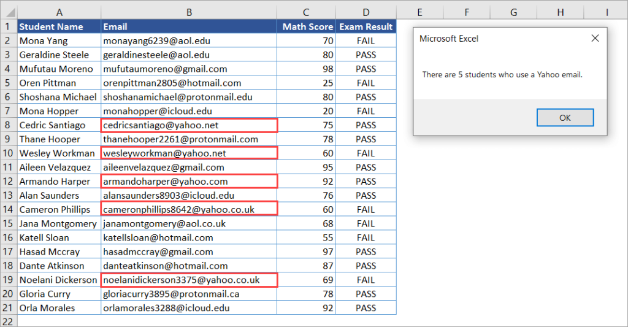Select cell with Thane Hooper
628x327 pixels.
pos(59,139)
